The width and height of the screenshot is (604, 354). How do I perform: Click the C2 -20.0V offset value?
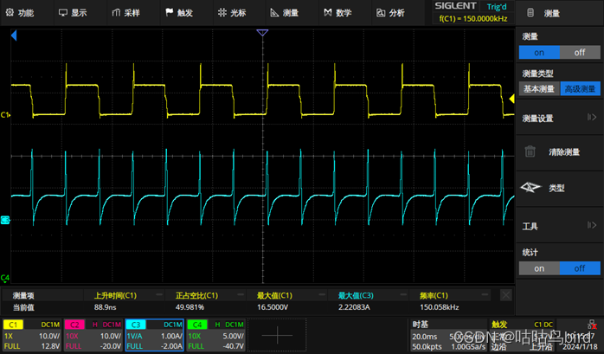(111, 346)
